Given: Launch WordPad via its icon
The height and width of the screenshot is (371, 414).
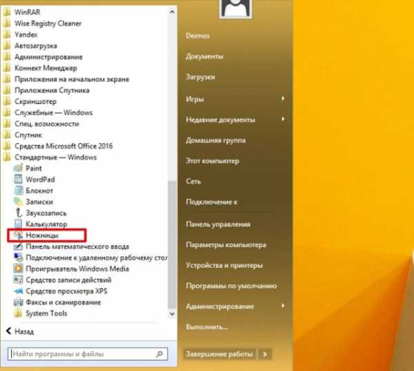Looking at the screenshot, I should (x=18, y=179).
